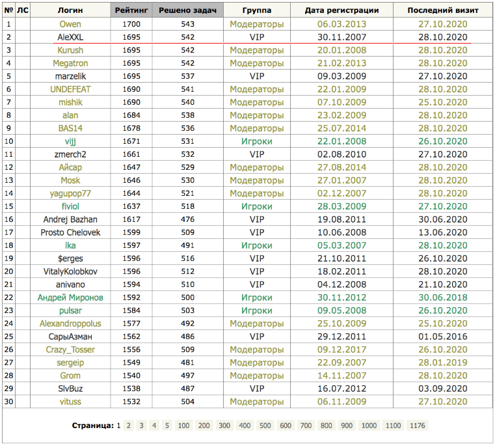Open vituss profile link

70,401
